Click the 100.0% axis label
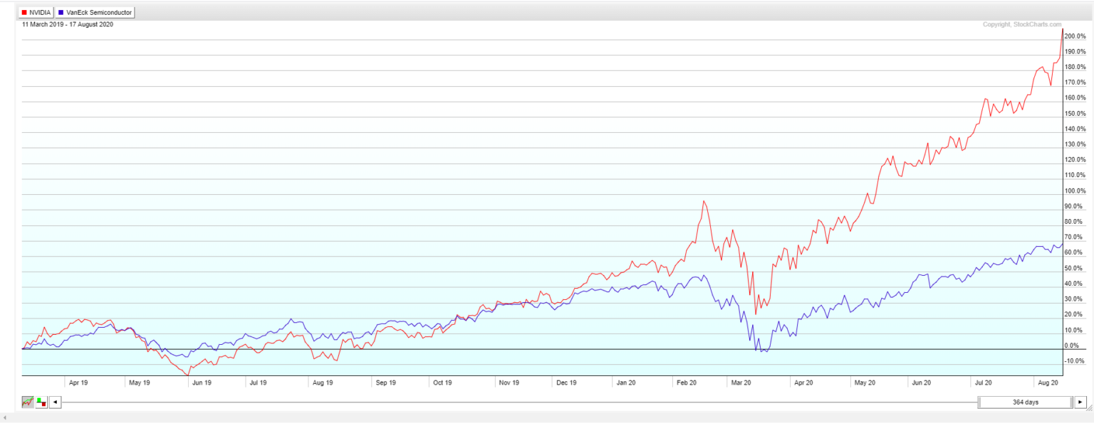1094x428 pixels. 1075,191
